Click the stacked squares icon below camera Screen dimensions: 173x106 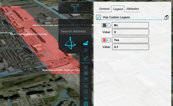pyautogui.click(x=86, y=50)
